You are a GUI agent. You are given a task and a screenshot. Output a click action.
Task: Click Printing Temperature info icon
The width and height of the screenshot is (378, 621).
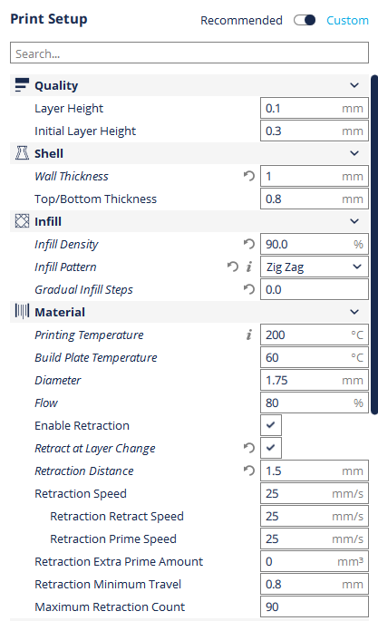(x=249, y=335)
